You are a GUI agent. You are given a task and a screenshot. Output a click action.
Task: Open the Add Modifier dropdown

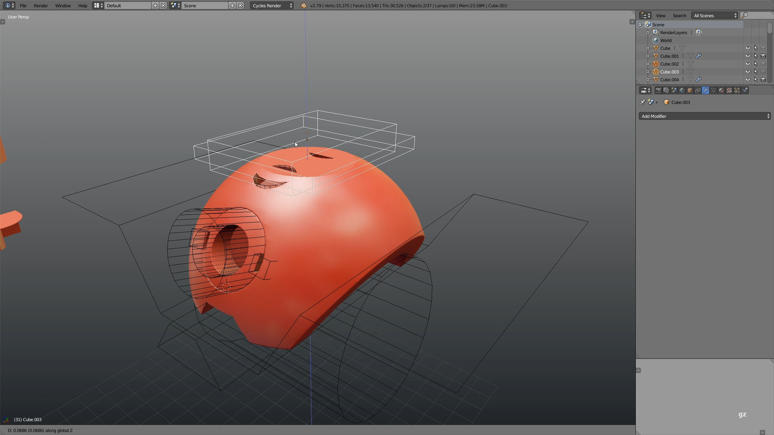705,116
